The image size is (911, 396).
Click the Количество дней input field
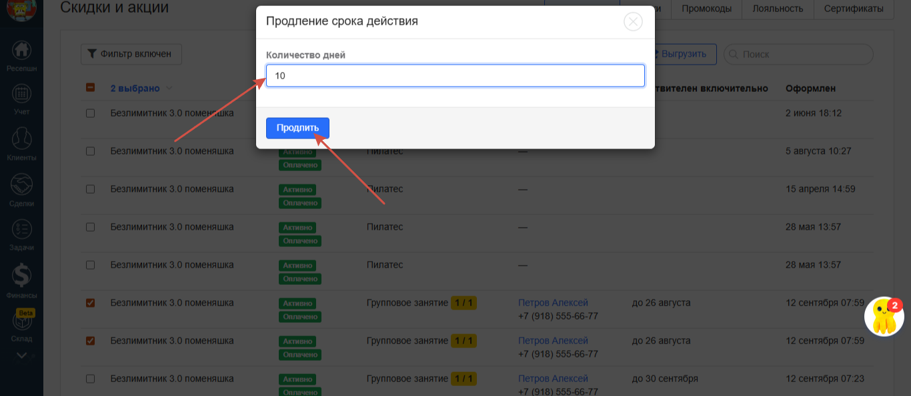(455, 76)
